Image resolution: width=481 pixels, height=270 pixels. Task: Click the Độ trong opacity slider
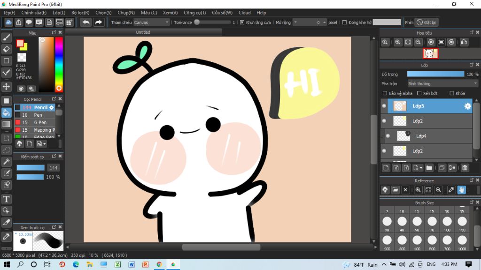coord(435,74)
